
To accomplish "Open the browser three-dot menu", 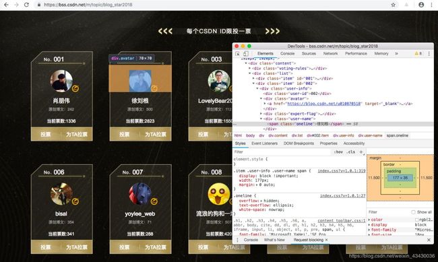I will (432, 5).
